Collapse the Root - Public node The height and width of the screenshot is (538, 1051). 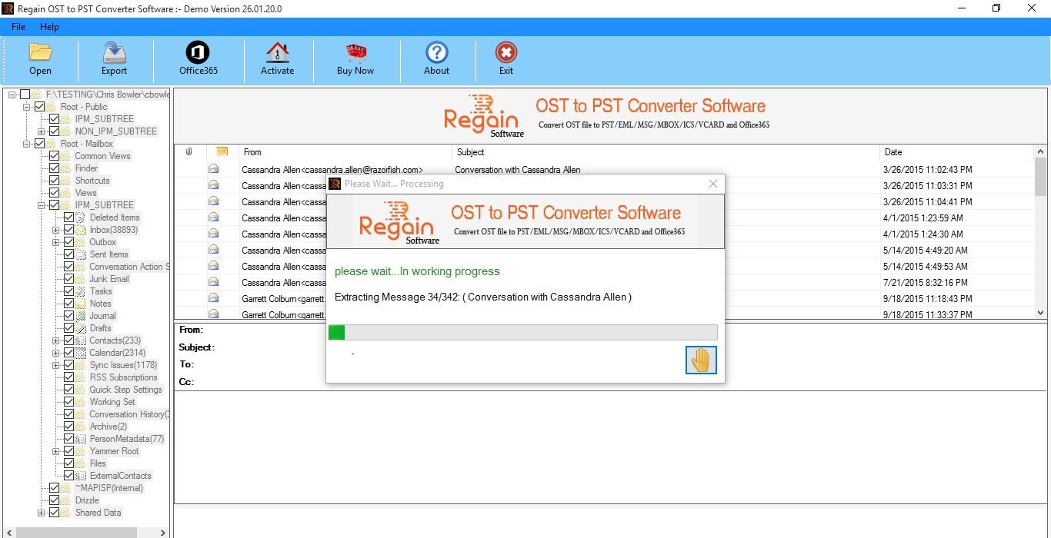tap(27, 107)
